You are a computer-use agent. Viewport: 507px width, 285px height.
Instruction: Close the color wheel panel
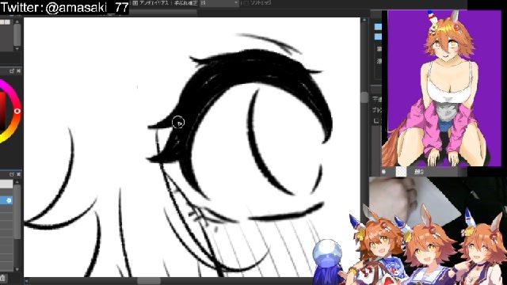18,70
